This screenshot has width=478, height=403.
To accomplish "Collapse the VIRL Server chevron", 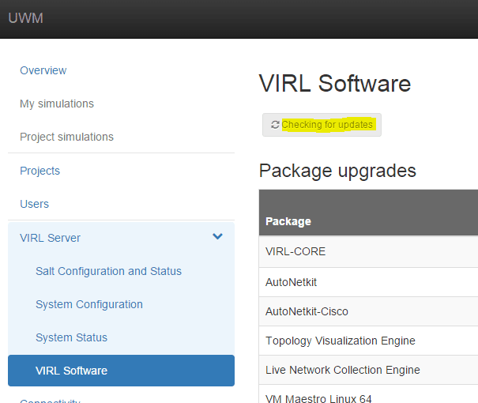I will pos(218,237).
